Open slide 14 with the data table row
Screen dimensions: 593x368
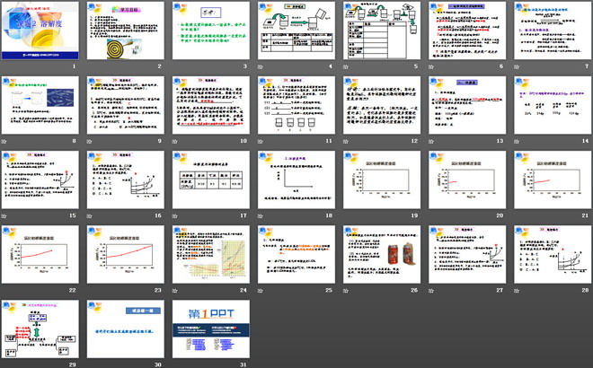point(550,109)
